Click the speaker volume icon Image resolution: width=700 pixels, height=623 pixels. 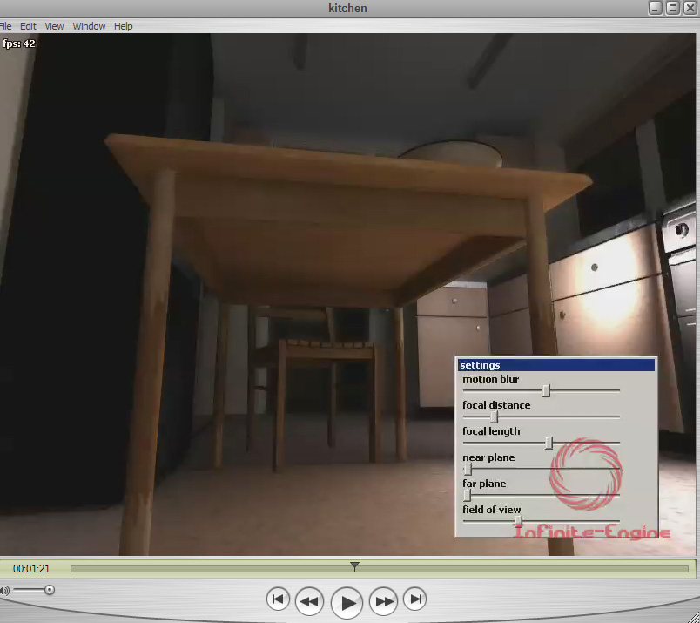pos(4,591)
